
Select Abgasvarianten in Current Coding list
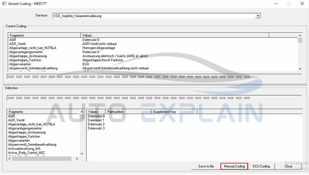[x=20, y=64]
